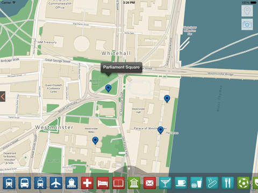Tap the location pin button at top right
The width and height of the screenshot is (258, 193).
pyautogui.click(x=247, y=11)
